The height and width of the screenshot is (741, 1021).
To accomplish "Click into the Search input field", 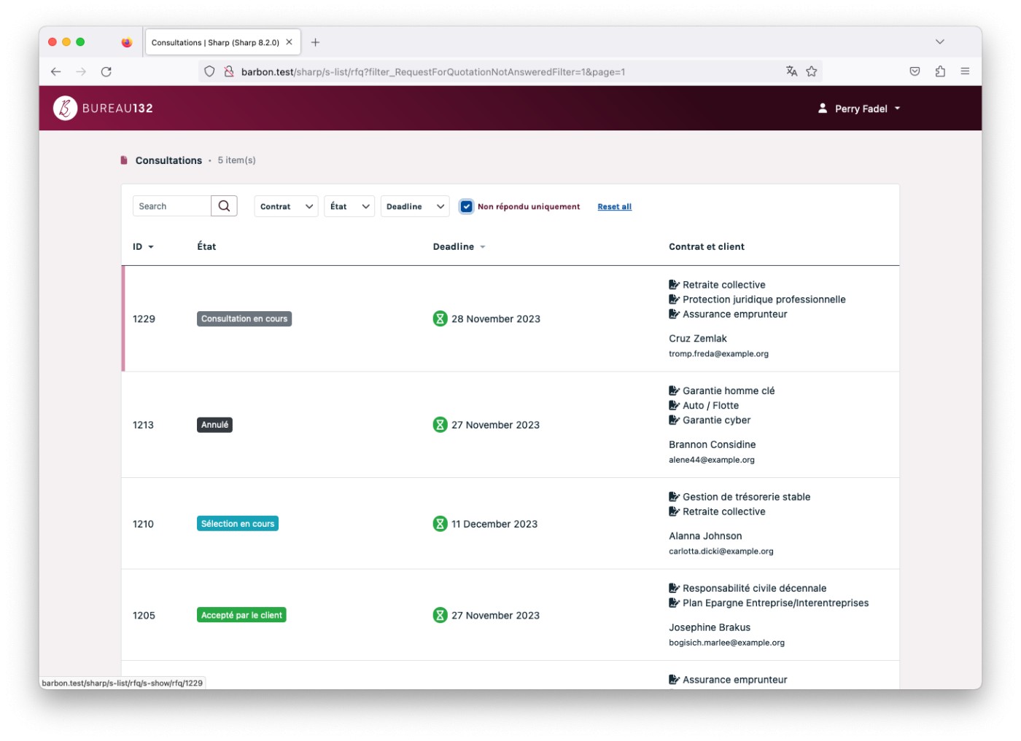I will 172,206.
